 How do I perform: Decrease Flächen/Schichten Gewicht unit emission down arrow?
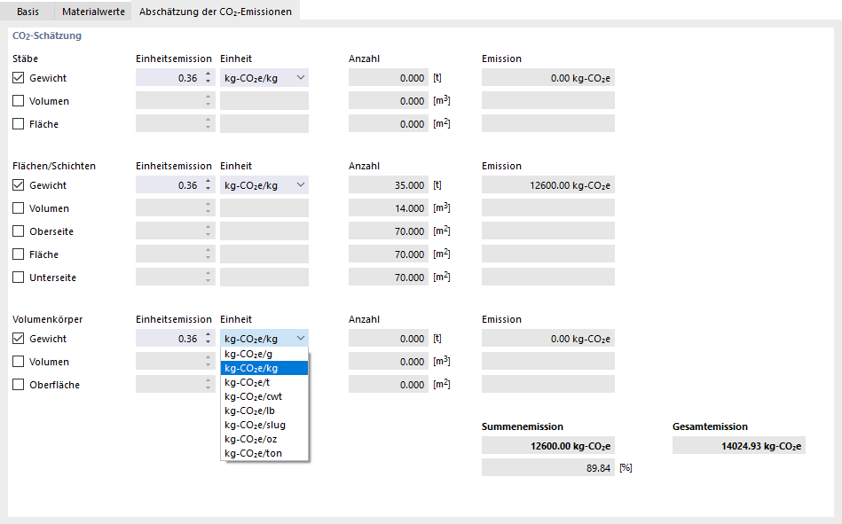pyautogui.click(x=209, y=189)
